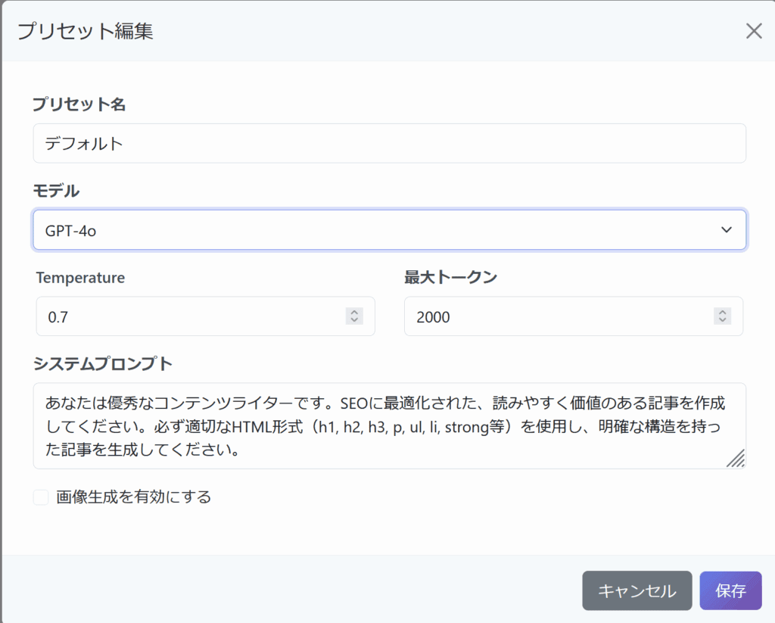Increase Temperature with the up stepper arrow
The image size is (775, 623).
coord(354,312)
